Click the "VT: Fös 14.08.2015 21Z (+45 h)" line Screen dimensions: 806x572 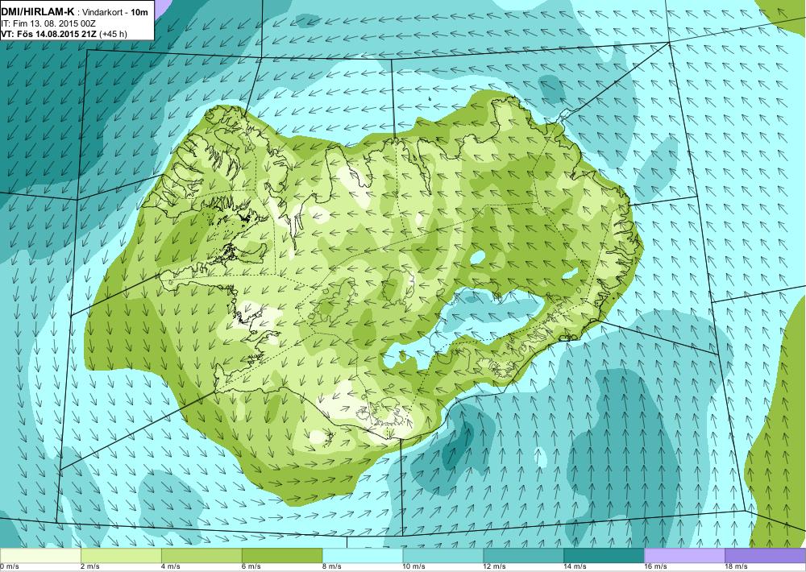pyautogui.click(x=64, y=35)
